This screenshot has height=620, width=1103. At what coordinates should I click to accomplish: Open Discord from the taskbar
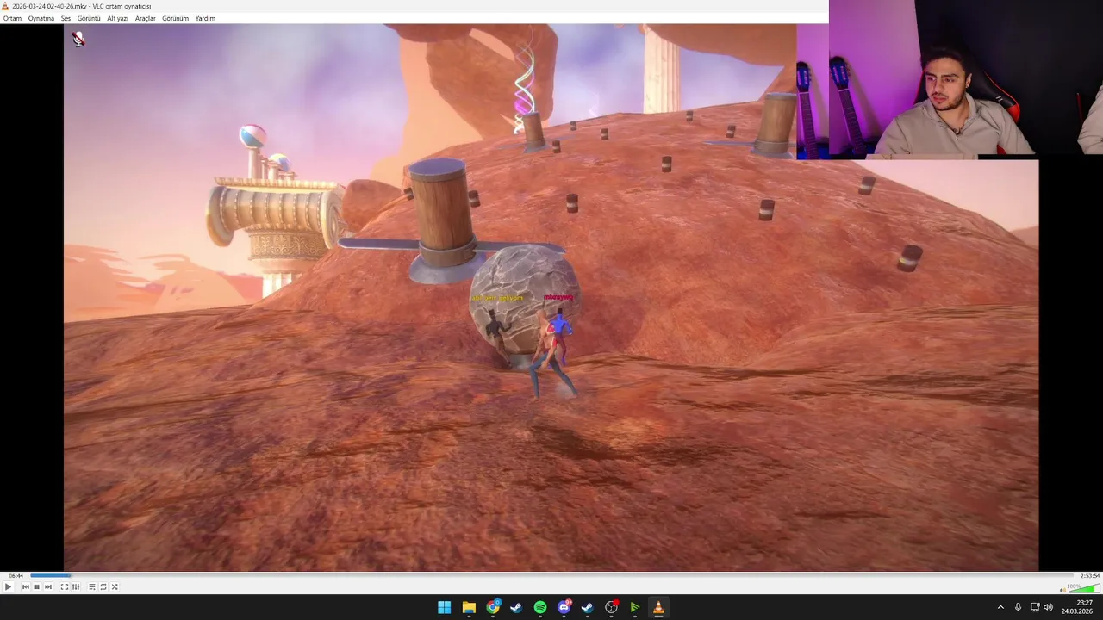(x=564, y=607)
